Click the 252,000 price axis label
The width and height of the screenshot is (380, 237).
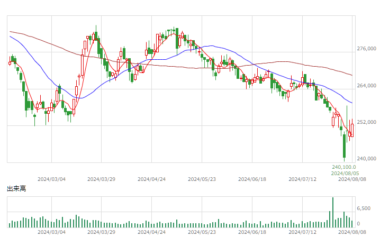pyautogui.click(x=366, y=122)
